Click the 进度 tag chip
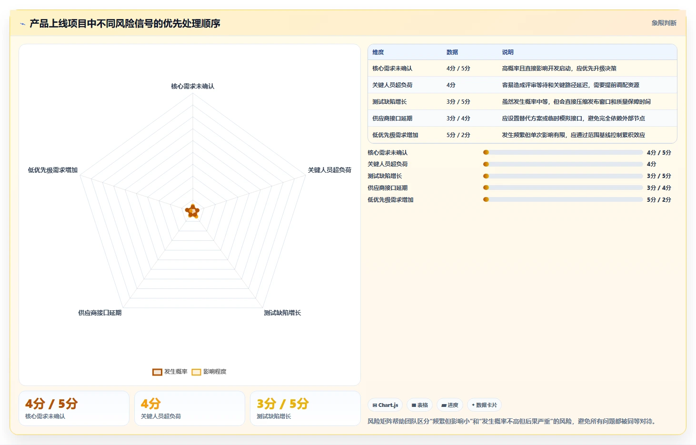Image resolution: width=696 pixels, height=445 pixels. [449, 405]
